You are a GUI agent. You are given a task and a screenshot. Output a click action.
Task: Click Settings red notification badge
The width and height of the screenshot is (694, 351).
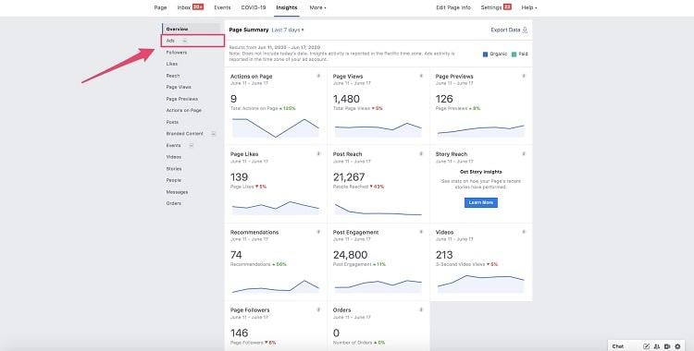coord(507,7)
